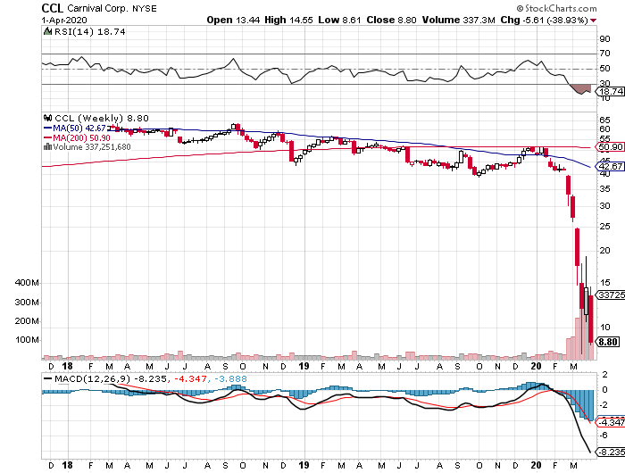Click the 20 year marker on upper time axis

click(x=536, y=366)
